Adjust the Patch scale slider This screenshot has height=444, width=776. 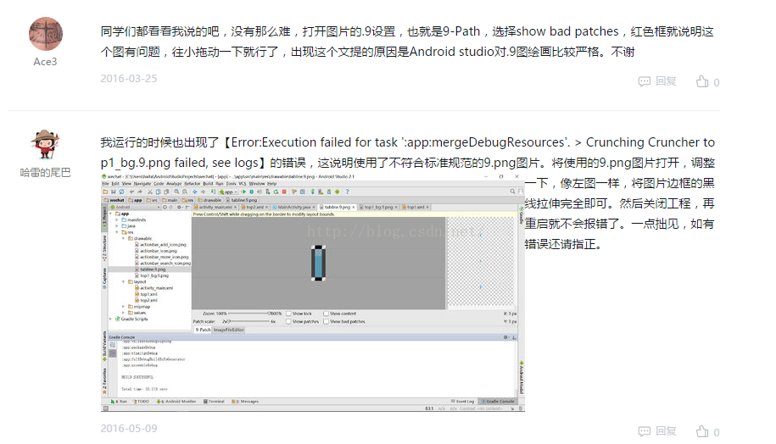249,321
